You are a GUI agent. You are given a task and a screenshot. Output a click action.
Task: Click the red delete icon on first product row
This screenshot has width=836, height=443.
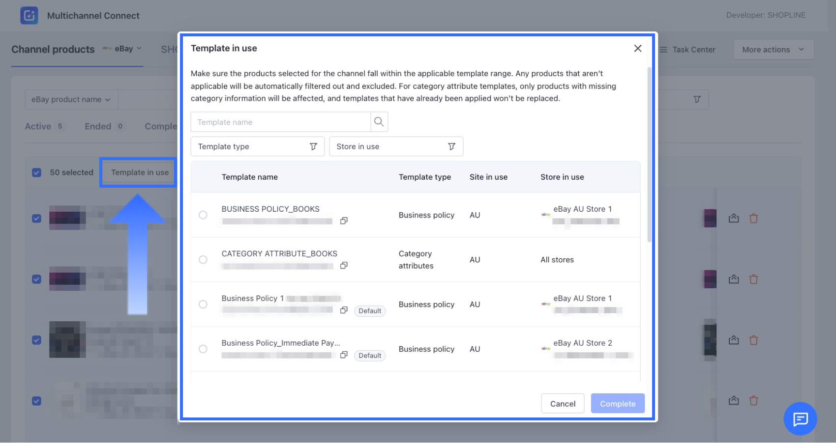753,219
